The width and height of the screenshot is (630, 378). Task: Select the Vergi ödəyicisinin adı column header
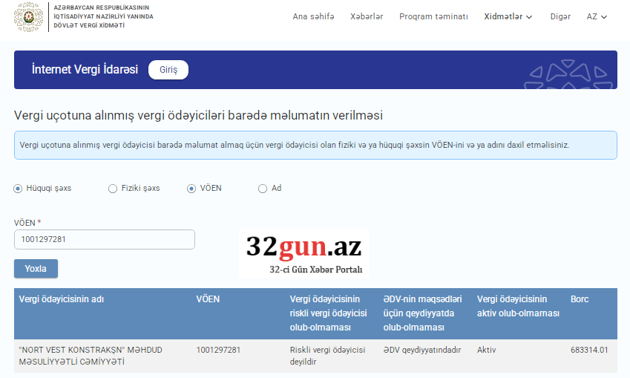coord(62,299)
